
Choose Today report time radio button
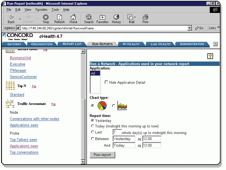(x=93, y=126)
